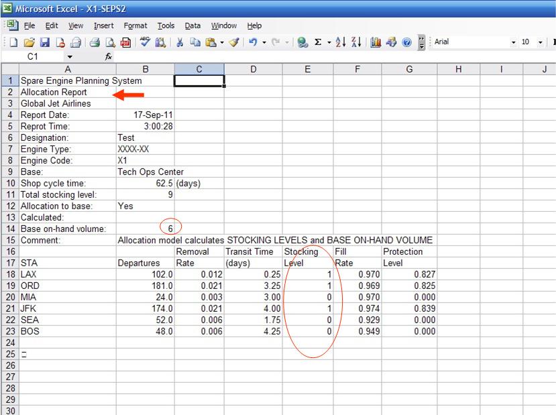556x415 pixels.
Task: Click the Open file folder icon
Action: 29,42
